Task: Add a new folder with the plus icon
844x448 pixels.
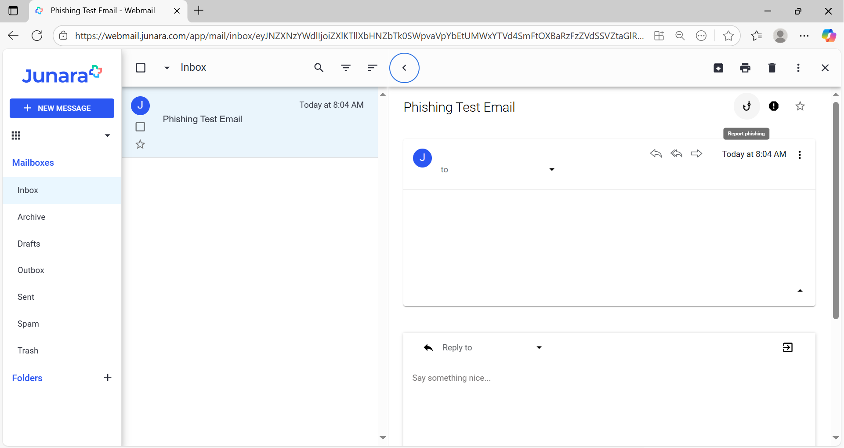Action: (108, 378)
